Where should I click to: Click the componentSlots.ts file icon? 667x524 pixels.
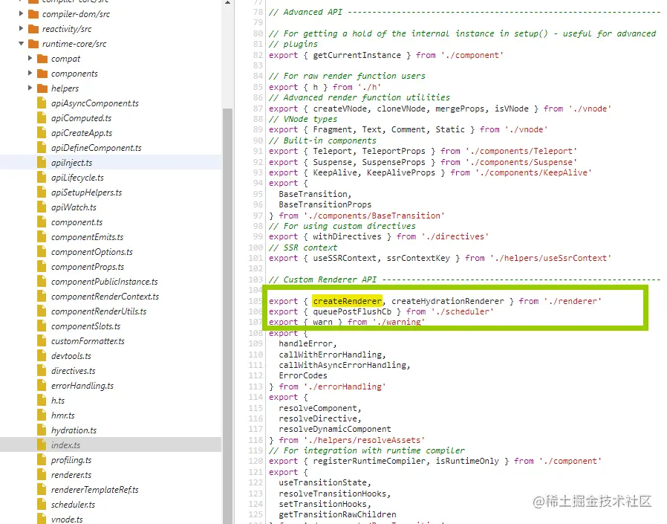[x=42, y=326]
